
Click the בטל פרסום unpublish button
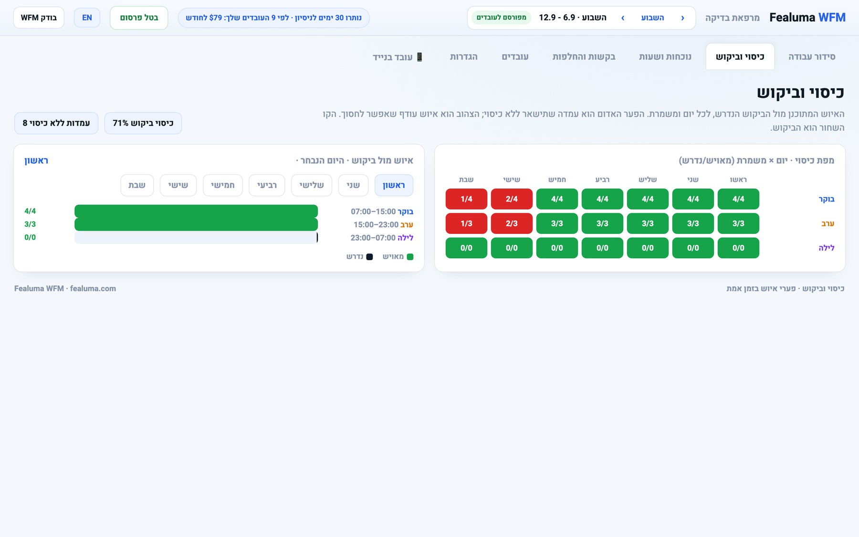coord(139,18)
